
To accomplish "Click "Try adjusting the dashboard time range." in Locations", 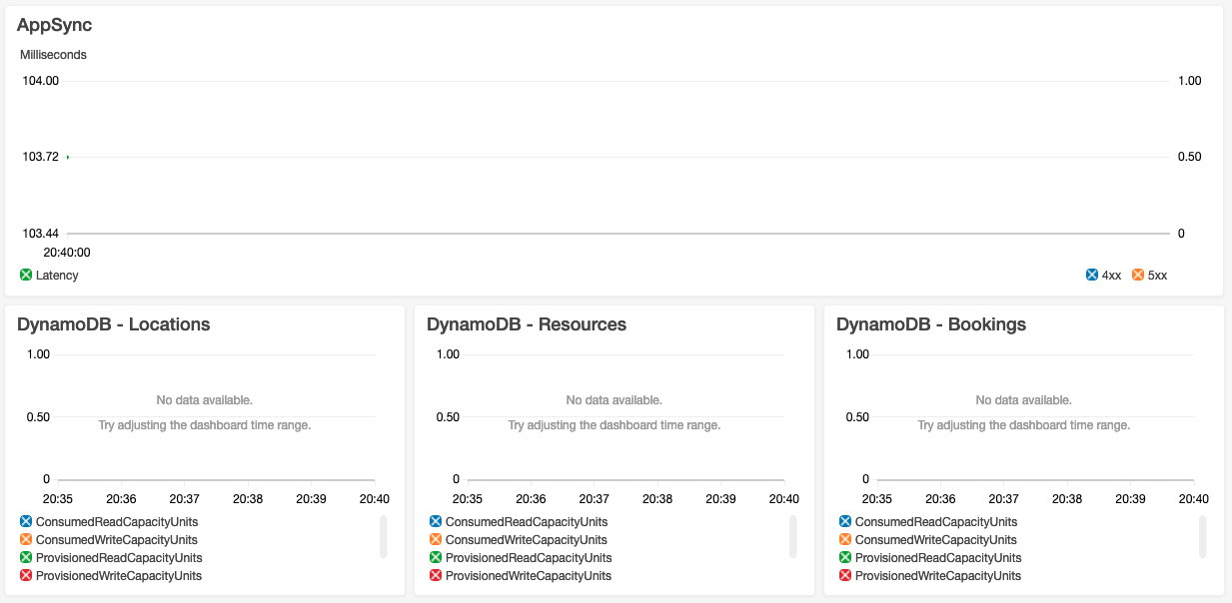I will [205, 425].
